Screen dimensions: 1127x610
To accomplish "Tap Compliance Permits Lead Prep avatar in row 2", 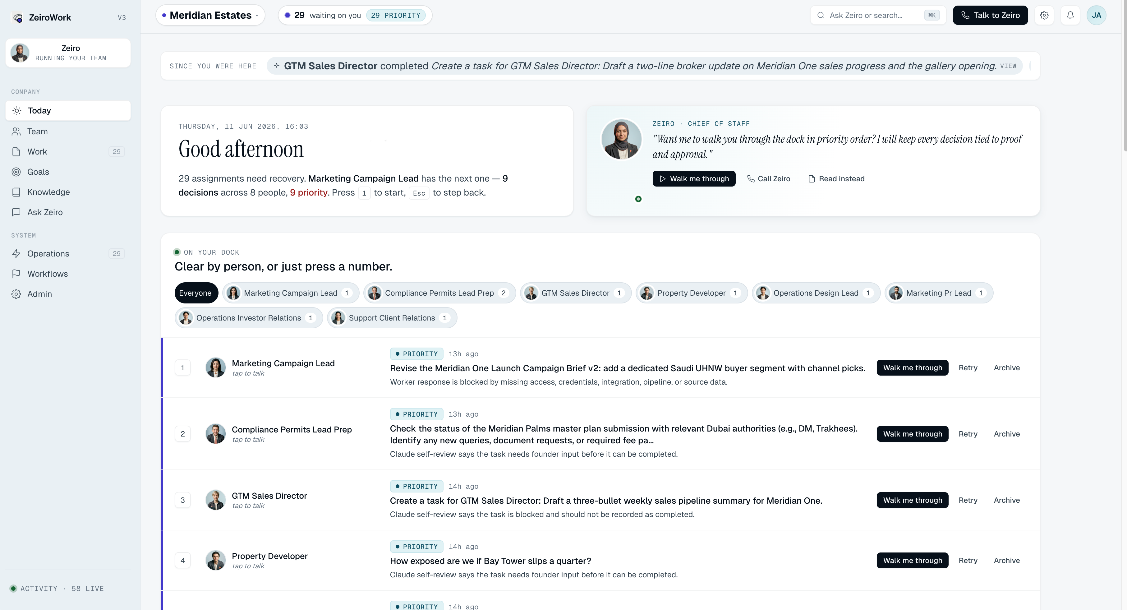I will click(215, 434).
